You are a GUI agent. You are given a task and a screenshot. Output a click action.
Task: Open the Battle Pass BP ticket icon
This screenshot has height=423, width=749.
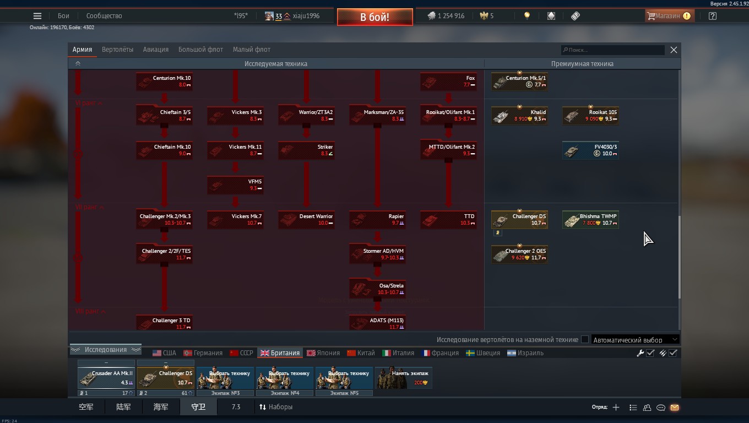[x=576, y=16]
